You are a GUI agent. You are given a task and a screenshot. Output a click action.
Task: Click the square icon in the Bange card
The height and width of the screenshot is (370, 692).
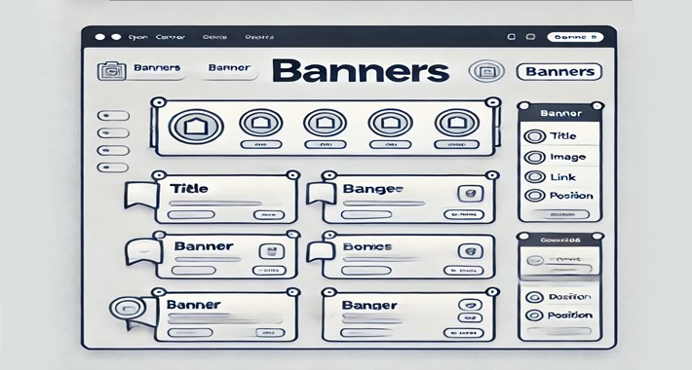[x=470, y=193]
